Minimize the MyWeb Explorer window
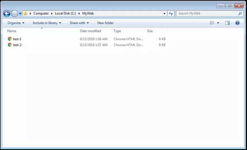 tap(220, 6)
